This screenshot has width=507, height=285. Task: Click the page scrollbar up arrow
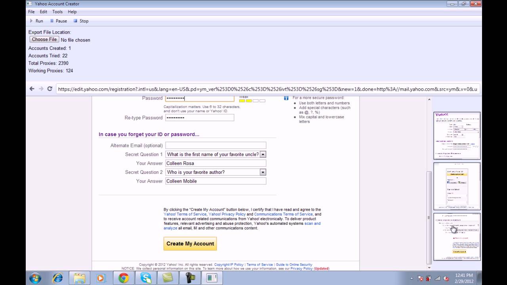point(429,99)
